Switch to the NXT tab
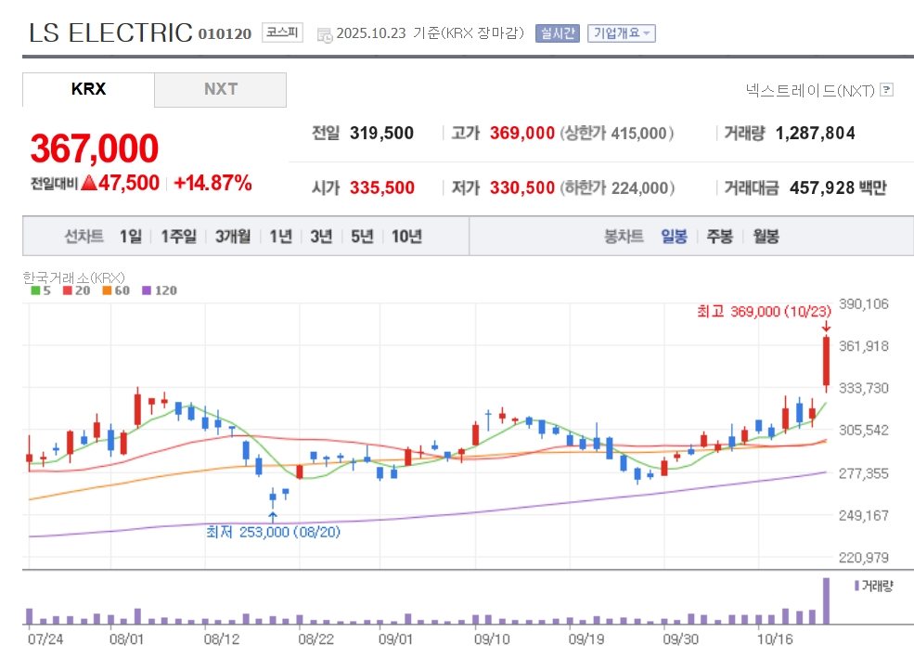 pyautogui.click(x=220, y=89)
